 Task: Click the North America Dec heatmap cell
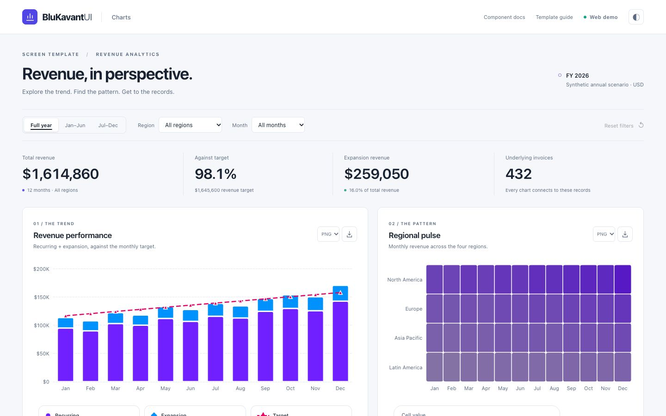coord(623,279)
